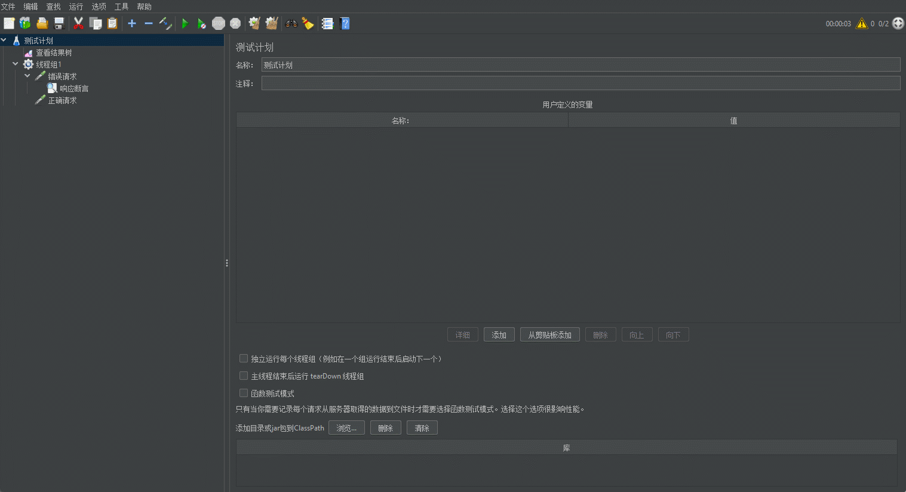Click the Save test plan floppy icon
The width and height of the screenshot is (906, 492).
59,23
